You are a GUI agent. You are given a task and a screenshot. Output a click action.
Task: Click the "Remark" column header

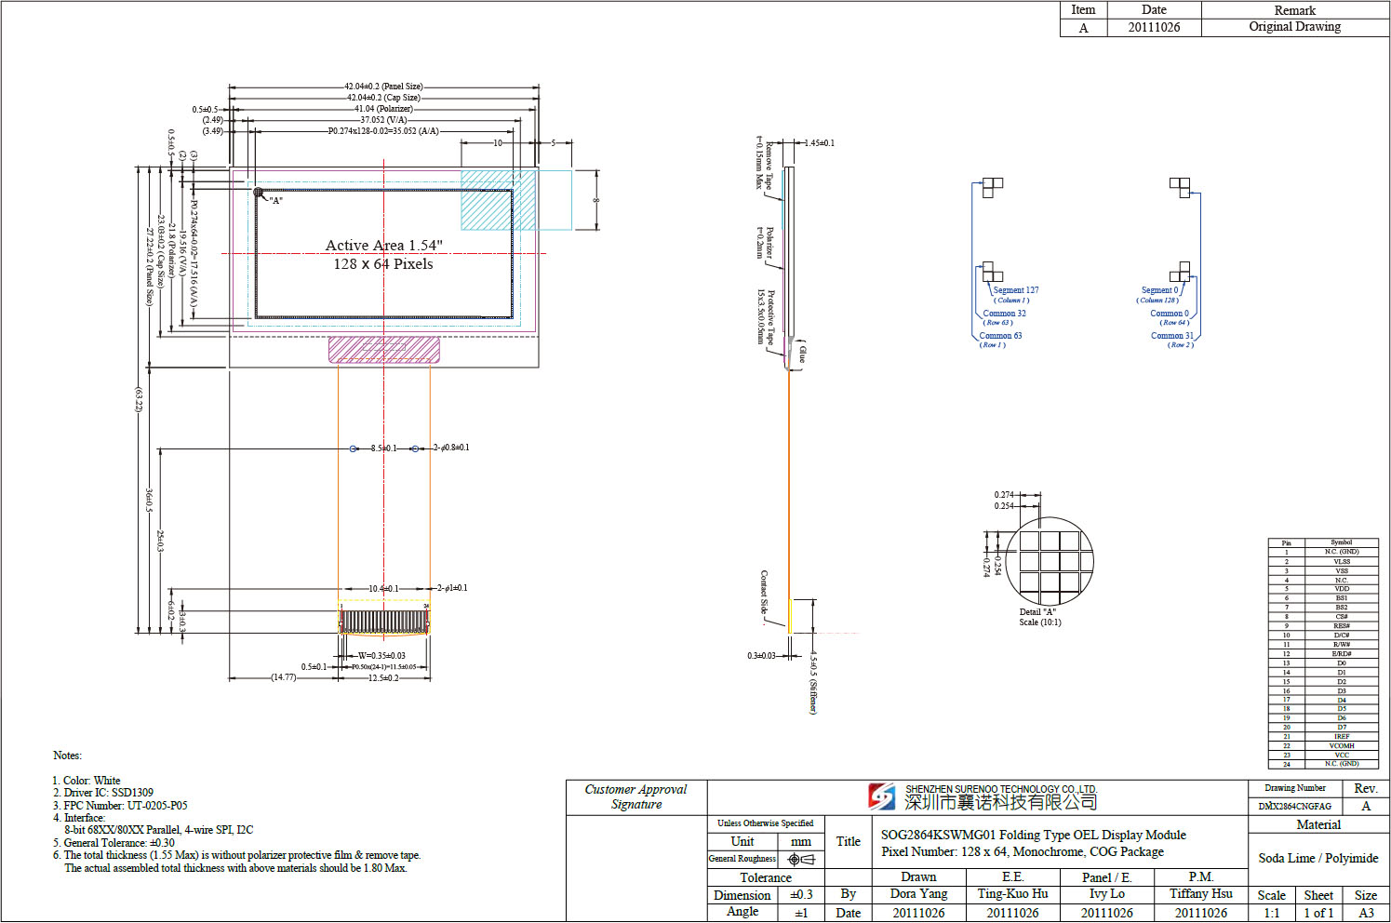click(x=1294, y=10)
